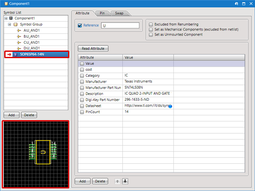Click Add below the attribute table
This screenshot has width=255, height=191.
82,181
